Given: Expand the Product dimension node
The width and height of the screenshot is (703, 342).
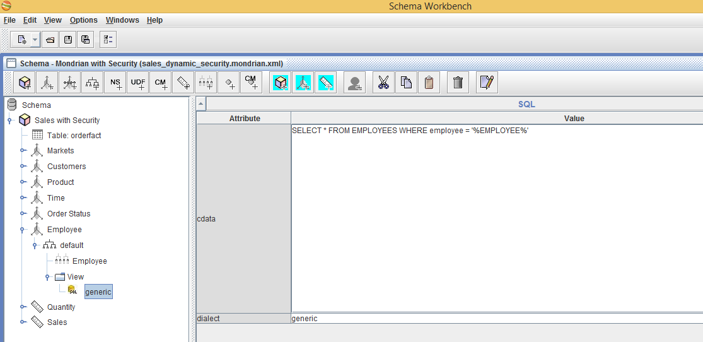Looking at the screenshot, I should tap(23, 182).
